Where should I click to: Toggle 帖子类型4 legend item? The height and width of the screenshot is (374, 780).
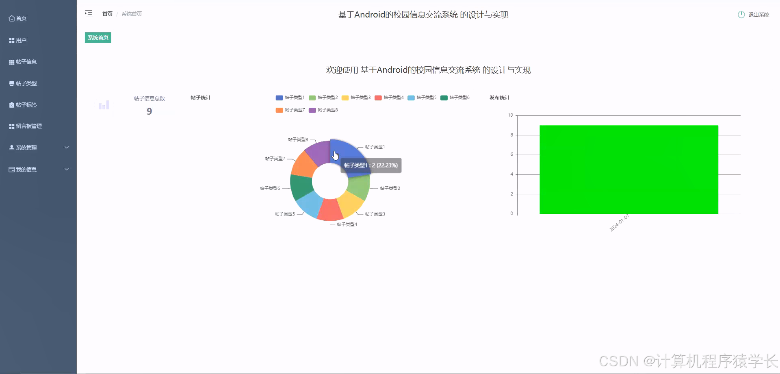click(x=389, y=98)
